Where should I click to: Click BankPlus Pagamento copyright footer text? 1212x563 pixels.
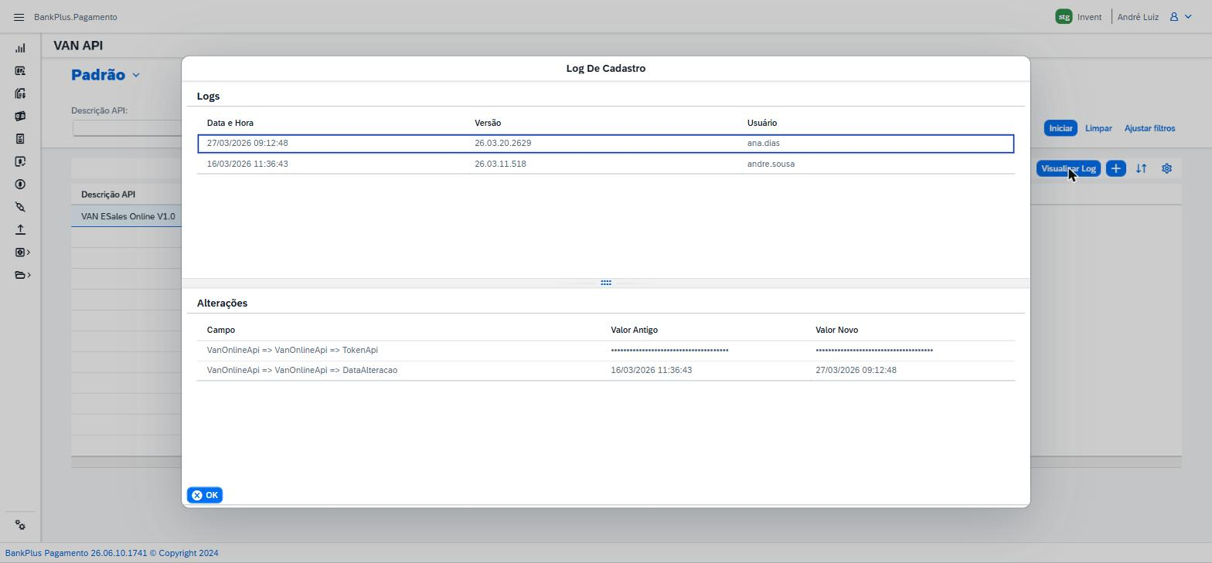(112, 553)
